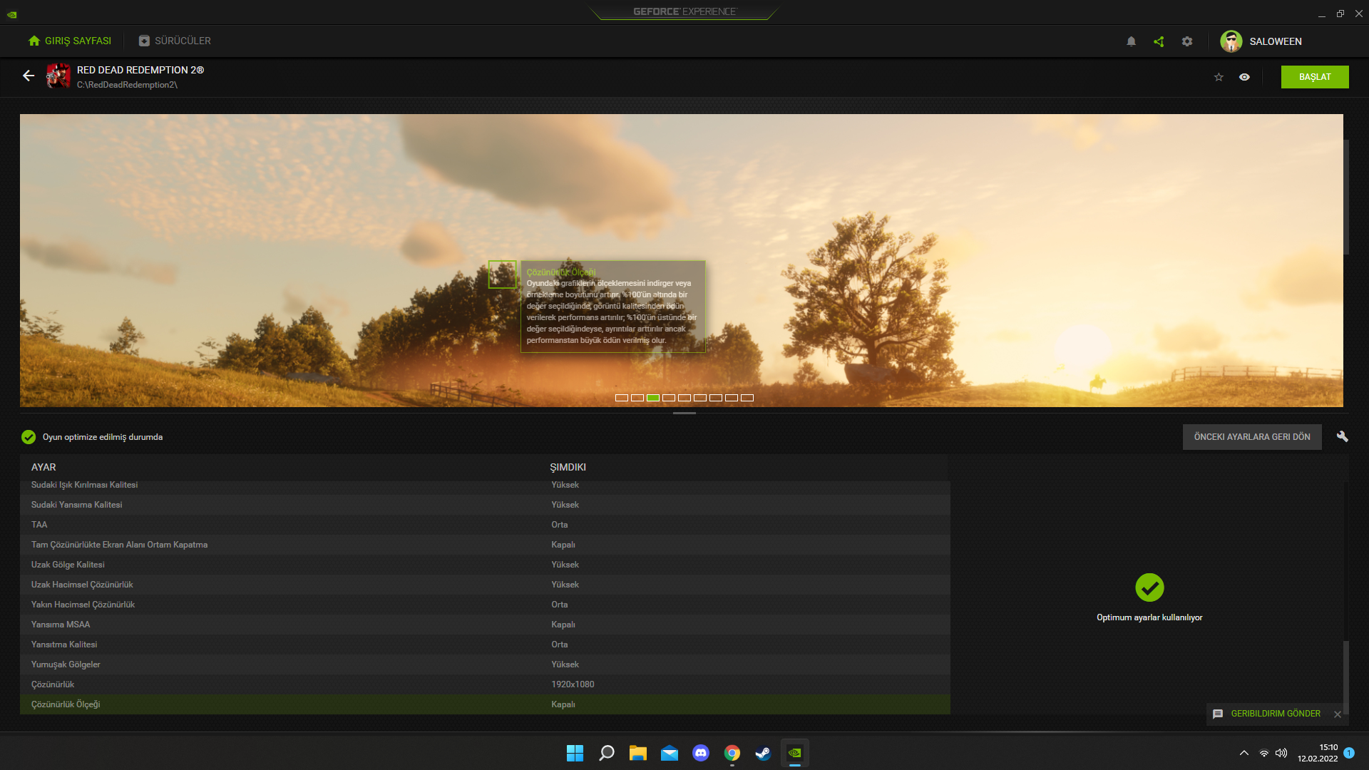
Task: Click the screenshot preview image
Action: pos(682,260)
